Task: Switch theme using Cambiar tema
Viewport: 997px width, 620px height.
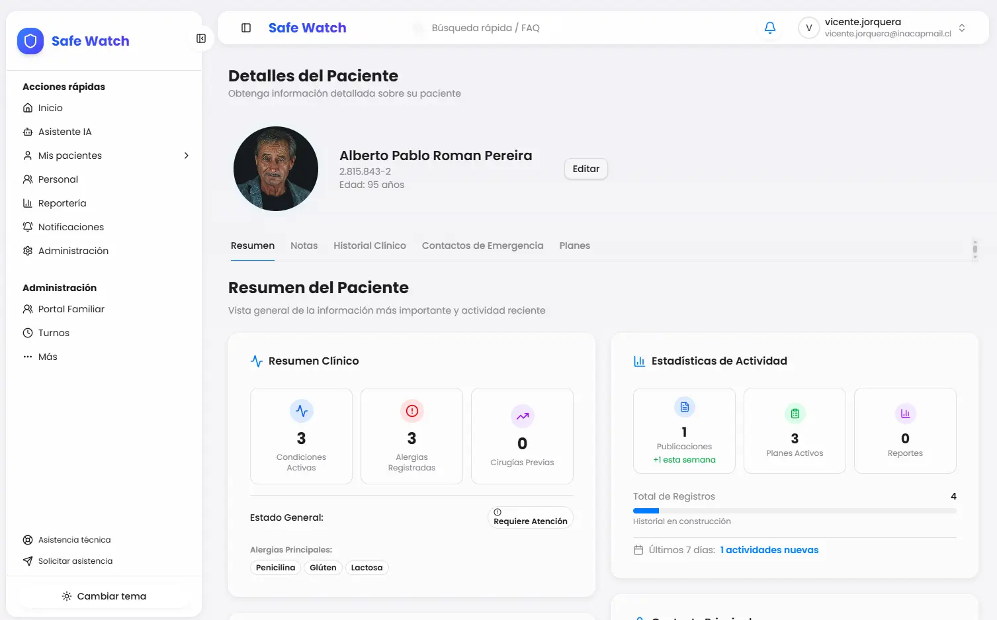Action: tap(103, 596)
